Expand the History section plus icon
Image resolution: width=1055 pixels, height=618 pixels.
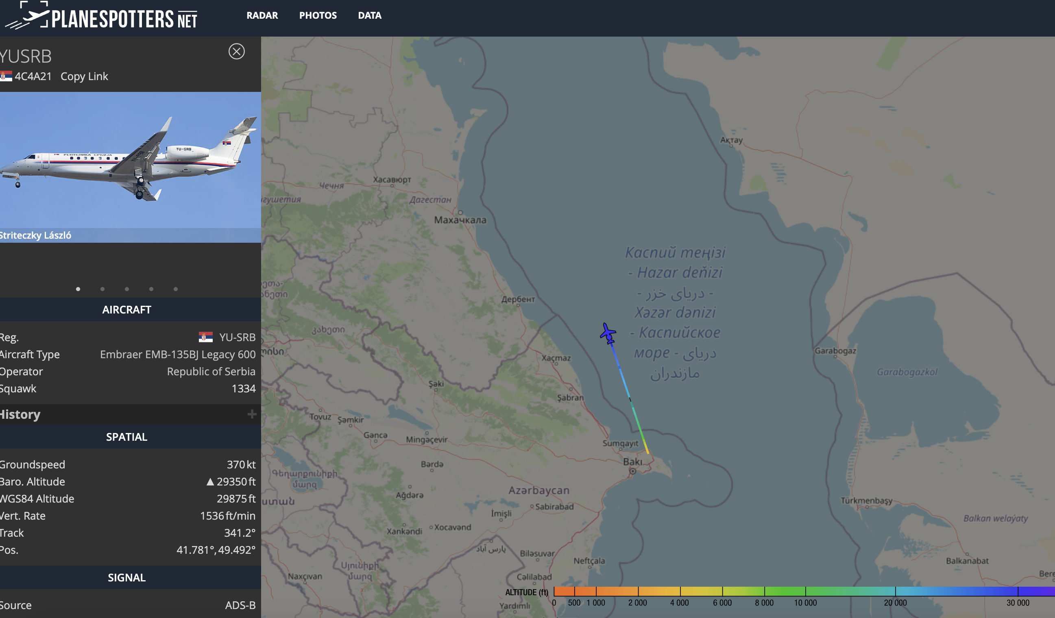[x=252, y=414]
